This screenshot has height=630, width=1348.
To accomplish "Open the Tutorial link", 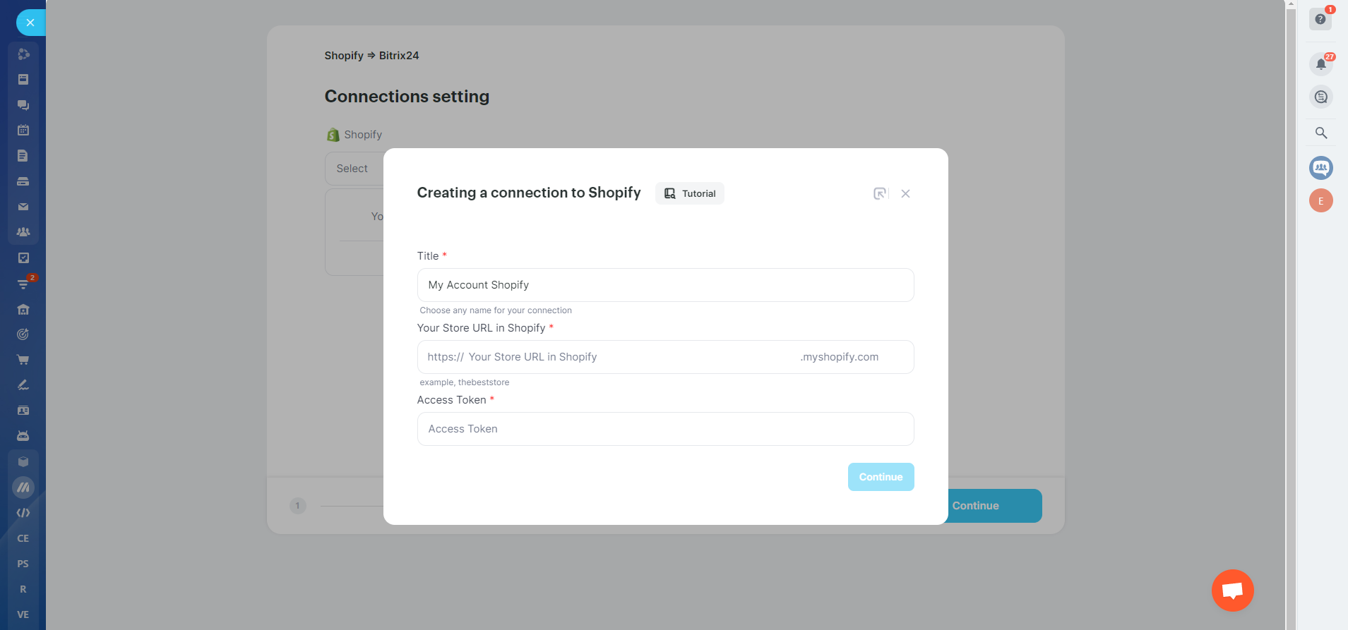I will [690, 193].
